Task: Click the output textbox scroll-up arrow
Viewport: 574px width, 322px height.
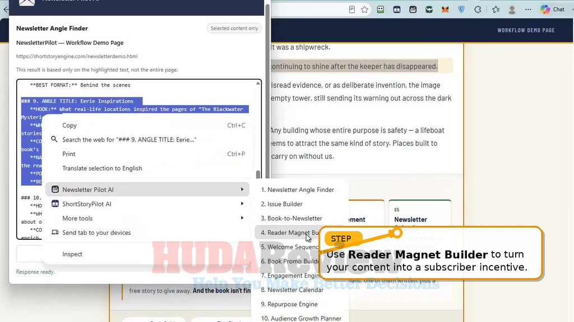Action: [x=258, y=83]
